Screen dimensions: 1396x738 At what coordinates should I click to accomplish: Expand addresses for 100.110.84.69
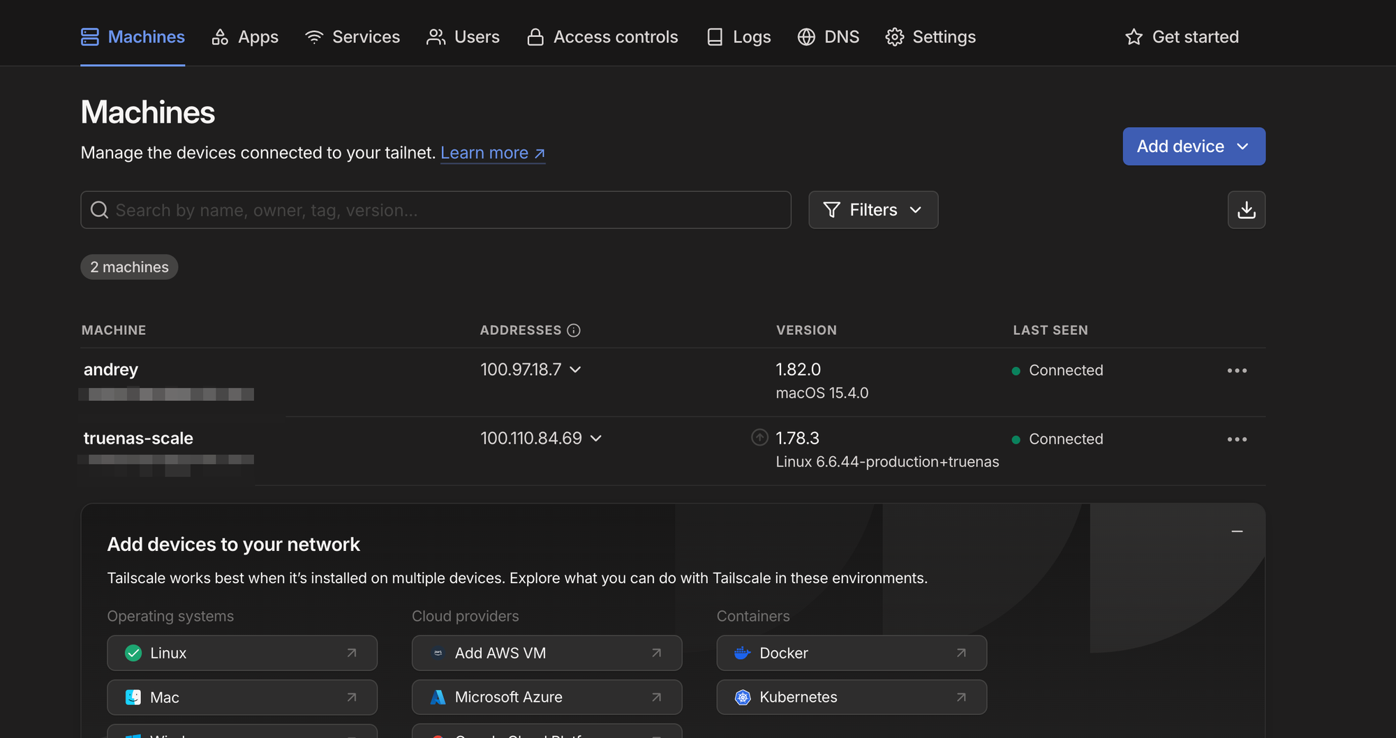pos(596,439)
